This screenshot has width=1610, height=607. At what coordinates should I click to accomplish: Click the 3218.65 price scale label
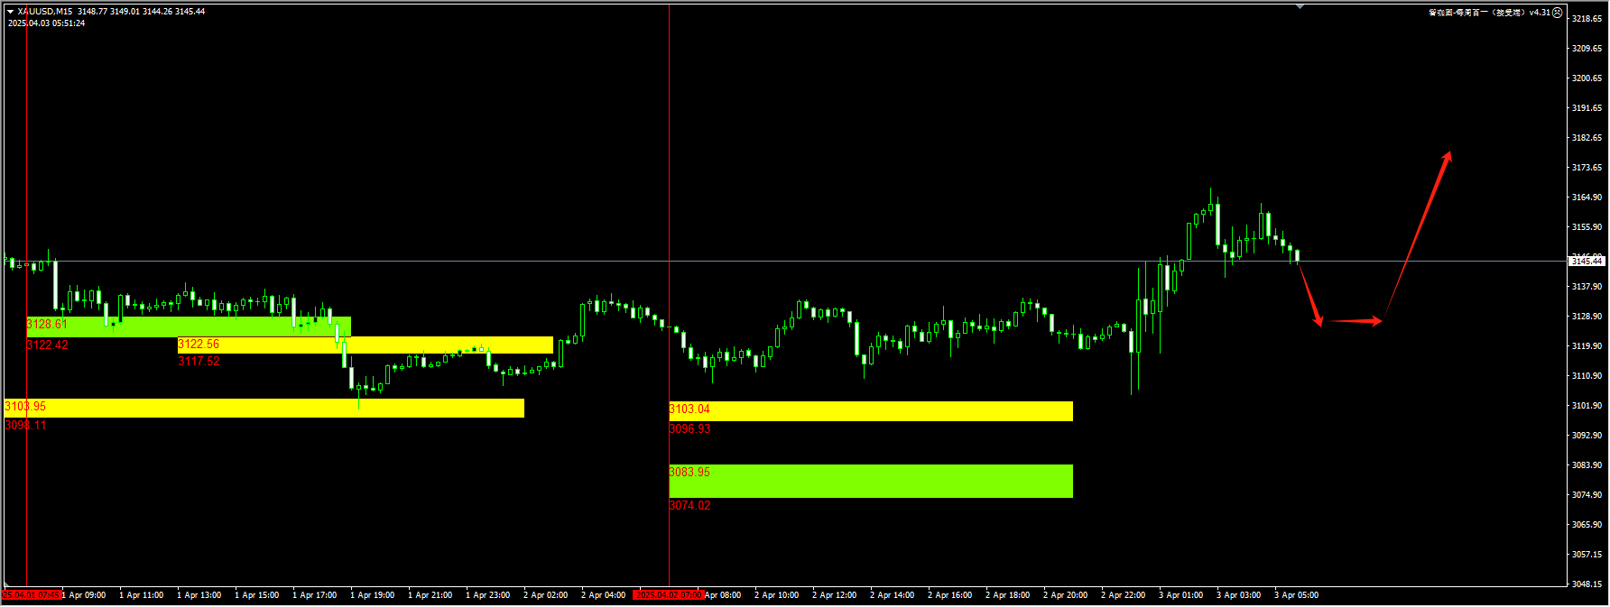[1587, 19]
